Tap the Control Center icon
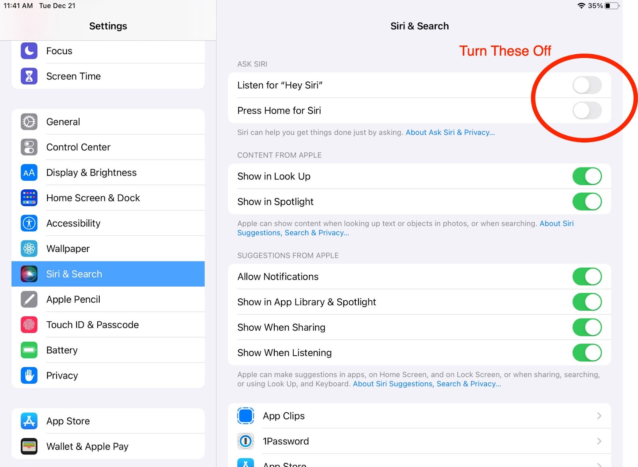Screen dimensions: 638x467 (x=29, y=147)
